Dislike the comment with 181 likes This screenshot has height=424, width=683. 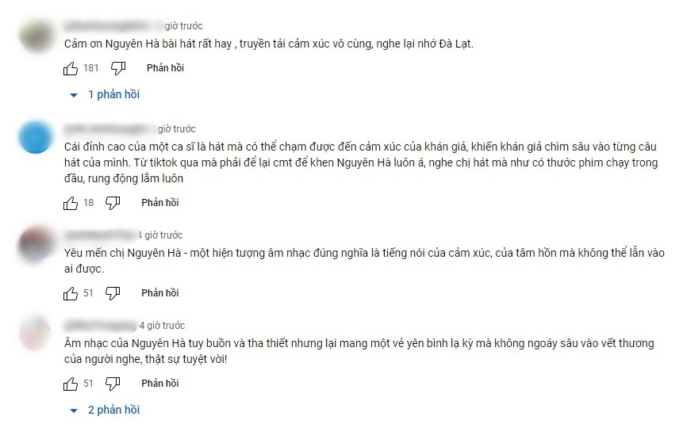pyautogui.click(x=118, y=68)
